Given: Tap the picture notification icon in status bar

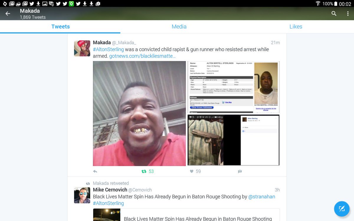Looking at the screenshot, I should pos(45,4).
